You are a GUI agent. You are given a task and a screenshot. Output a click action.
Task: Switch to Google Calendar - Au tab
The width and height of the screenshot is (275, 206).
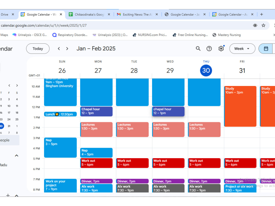point(233,14)
